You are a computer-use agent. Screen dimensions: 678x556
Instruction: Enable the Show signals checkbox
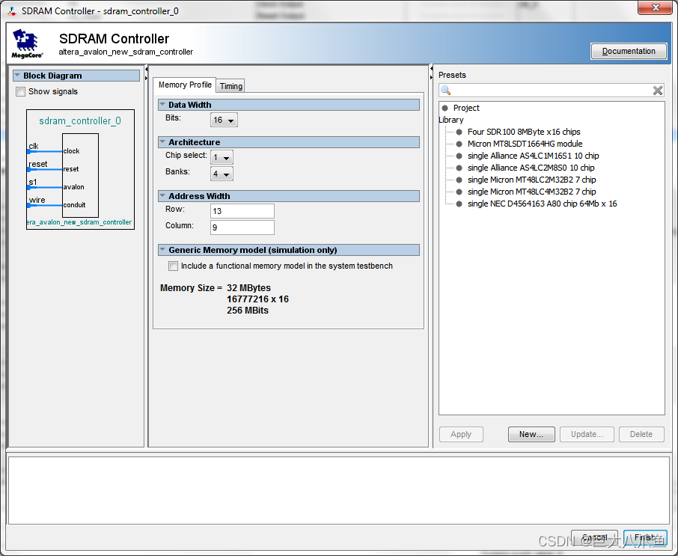pos(20,91)
